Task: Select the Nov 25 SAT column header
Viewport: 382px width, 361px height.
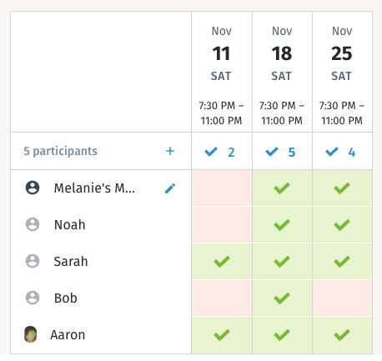Action: click(342, 72)
